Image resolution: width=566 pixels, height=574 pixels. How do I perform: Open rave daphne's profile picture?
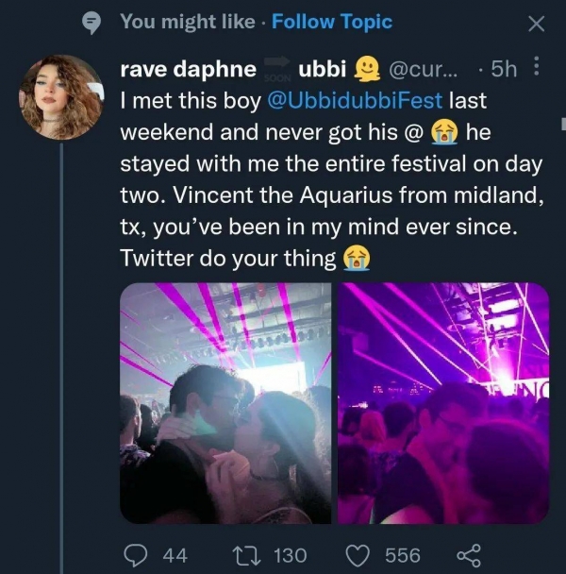coord(61,95)
